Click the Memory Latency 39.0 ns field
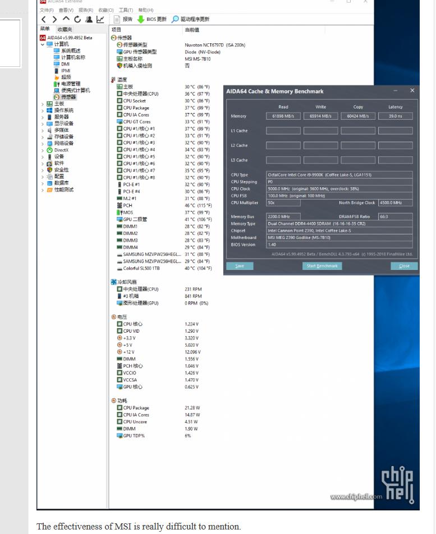The image size is (436, 534). tap(396, 116)
